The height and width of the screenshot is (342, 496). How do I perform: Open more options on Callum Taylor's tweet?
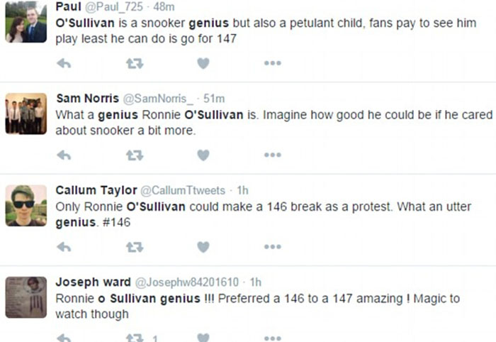click(x=273, y=247)
